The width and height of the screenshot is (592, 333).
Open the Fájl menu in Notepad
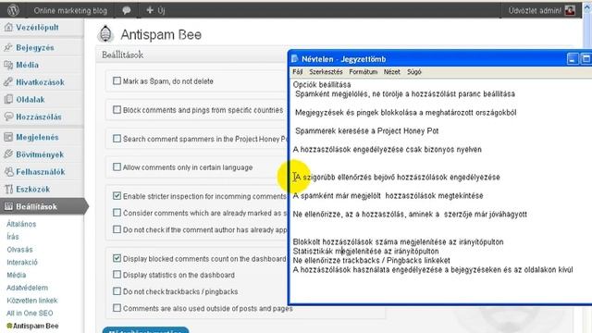298,72
